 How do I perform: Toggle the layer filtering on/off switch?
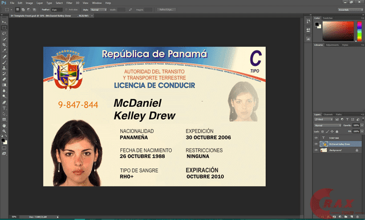click(x=363, y=119)
